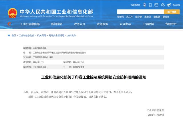Open 工业和信息化部 breadcrumb link

pos(27,36)
